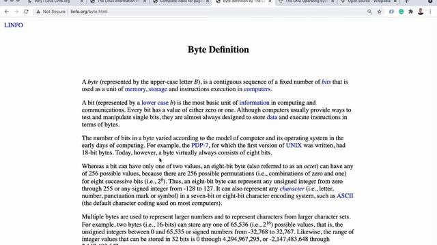Close the Complete Index tab
This screenshot has width=437, height=245.
tap(208, 1)
